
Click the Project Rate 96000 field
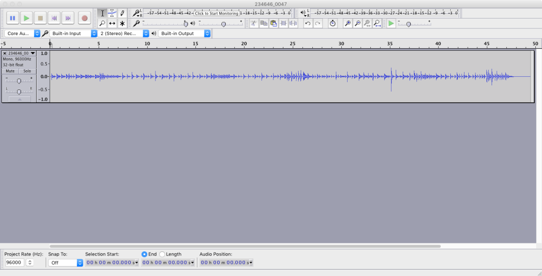[14, 263]
